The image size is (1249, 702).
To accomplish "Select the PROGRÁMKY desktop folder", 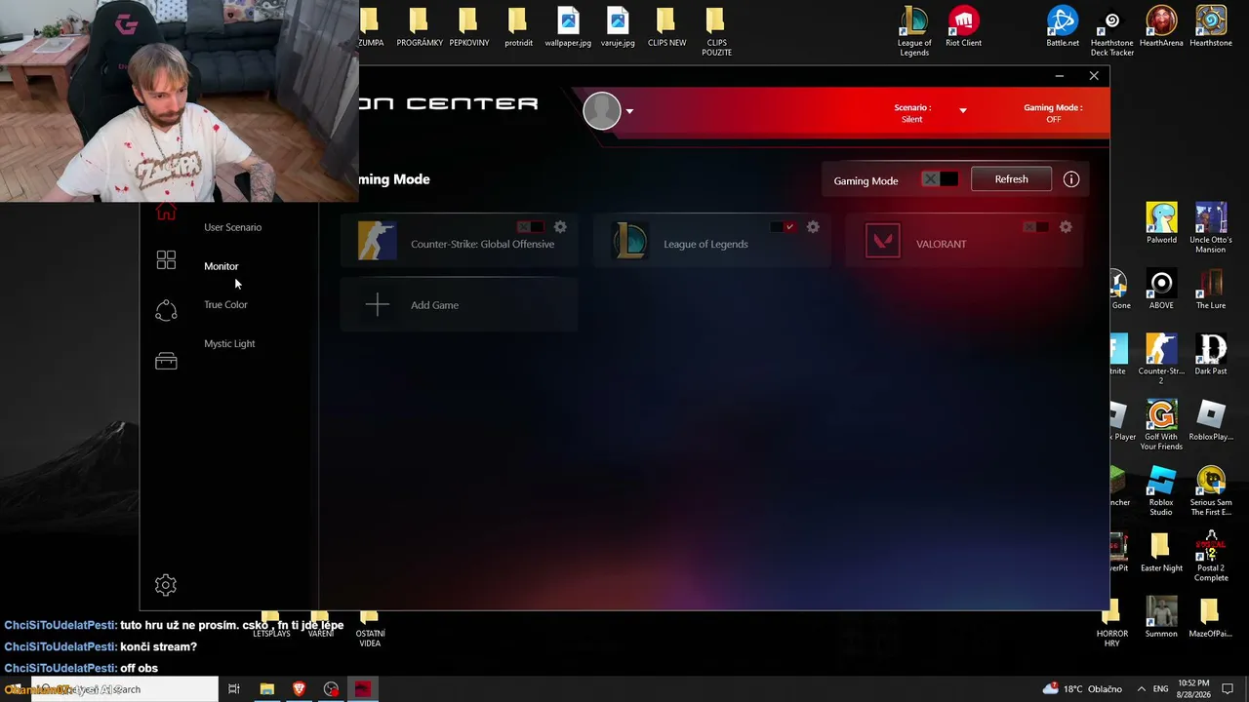I will coord(420,27).
